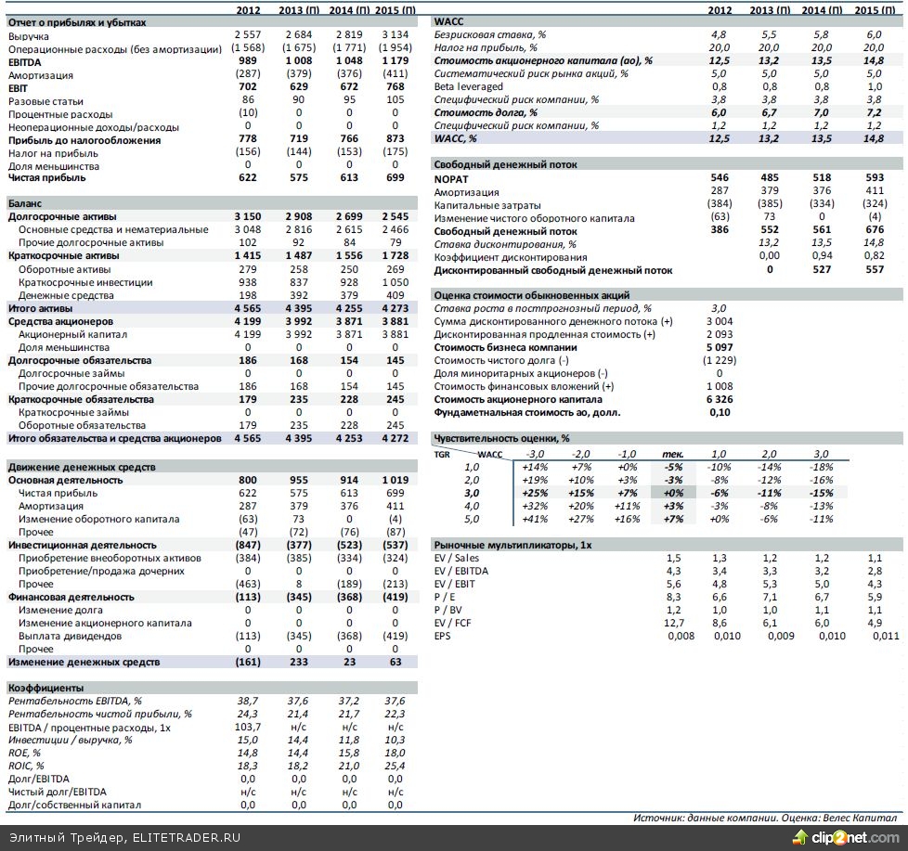Click the 'Выручка' row label
The image size is (908, 851).
29,35
